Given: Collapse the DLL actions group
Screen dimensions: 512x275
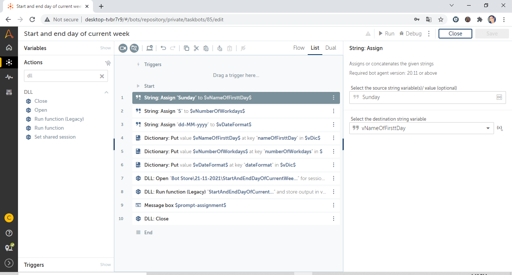Looking at the screenshot, I should pos(106,92).
